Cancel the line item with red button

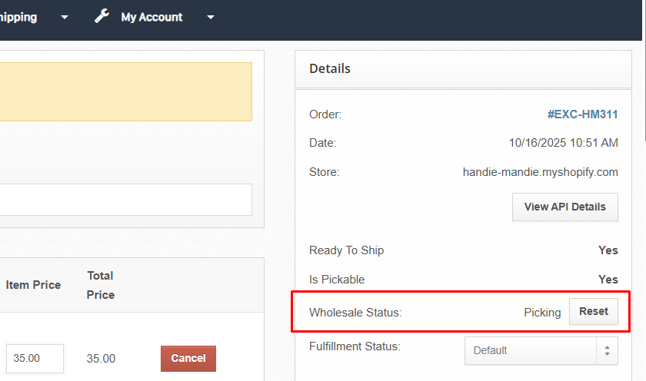[188, 358]
